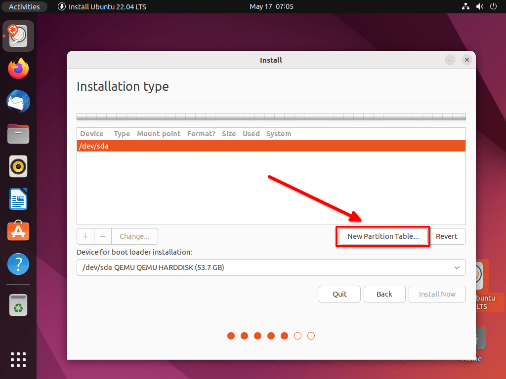Image resolution: width=506 pixels, height=379 pixels.
Task: Open the Files application from the dock
Action: (18, 134)
